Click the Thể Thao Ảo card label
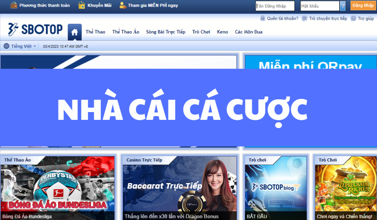Image resolution: width=377 pixels, height=220 pixels. click(18, 160)
